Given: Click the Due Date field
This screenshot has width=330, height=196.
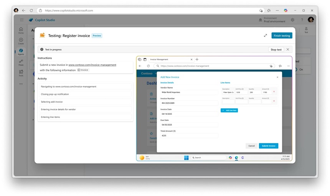Looking at the screenshot, I should pos(189,125).
